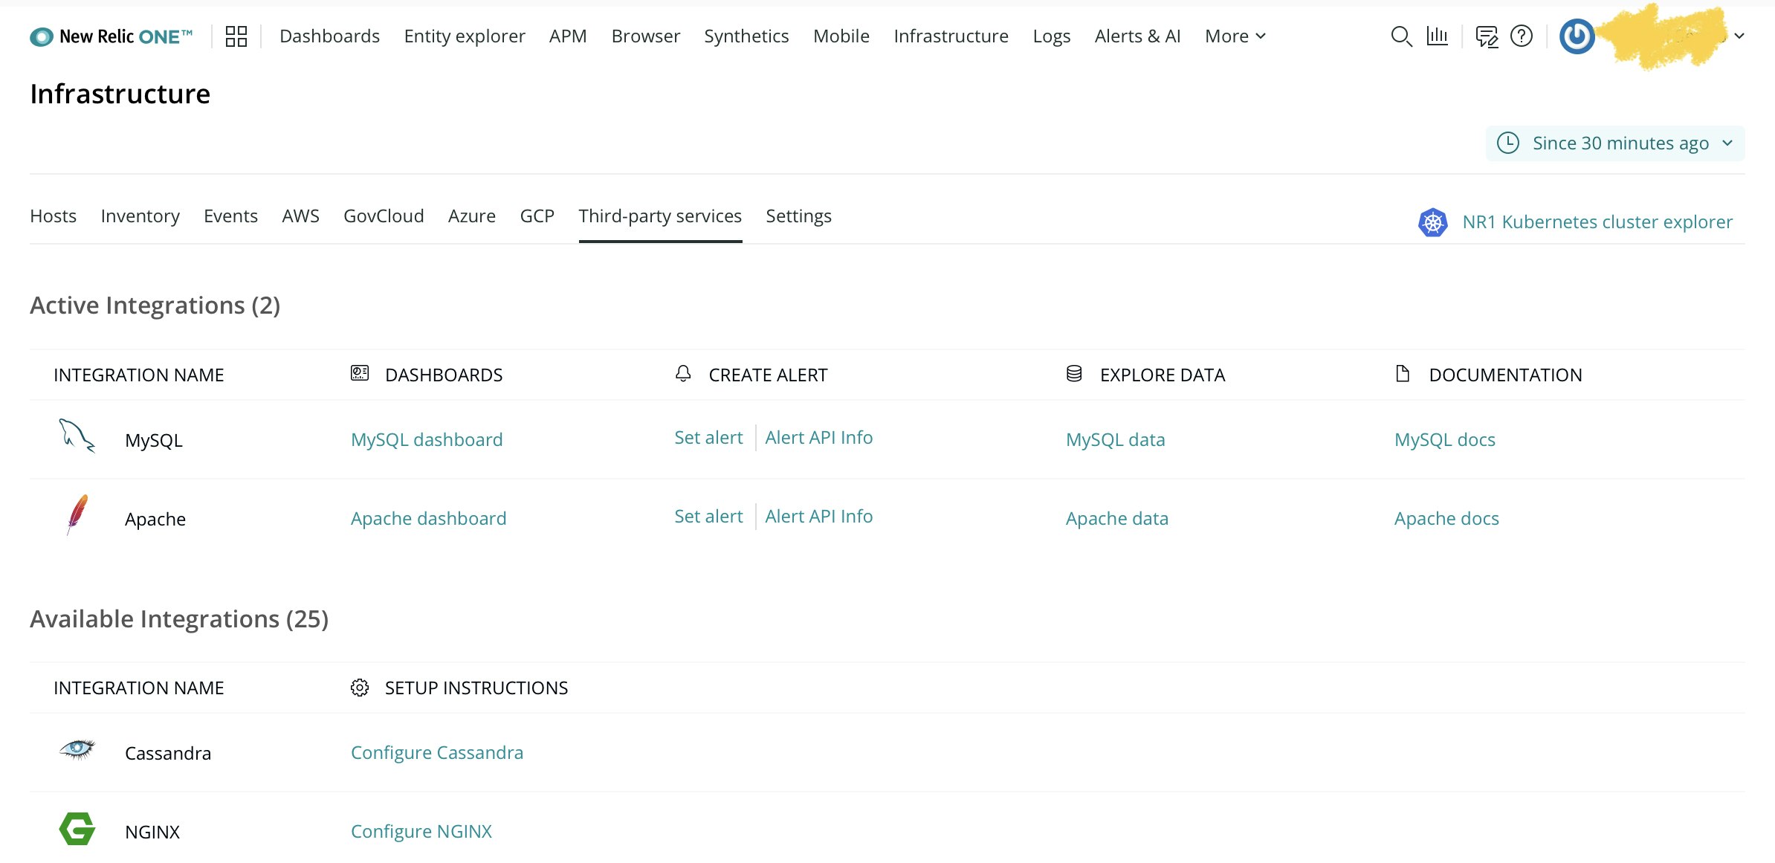Open the Inventory tab
The height and width of the screenshot is (863, 1775).
pyautogui.click(x=140, y=216)
